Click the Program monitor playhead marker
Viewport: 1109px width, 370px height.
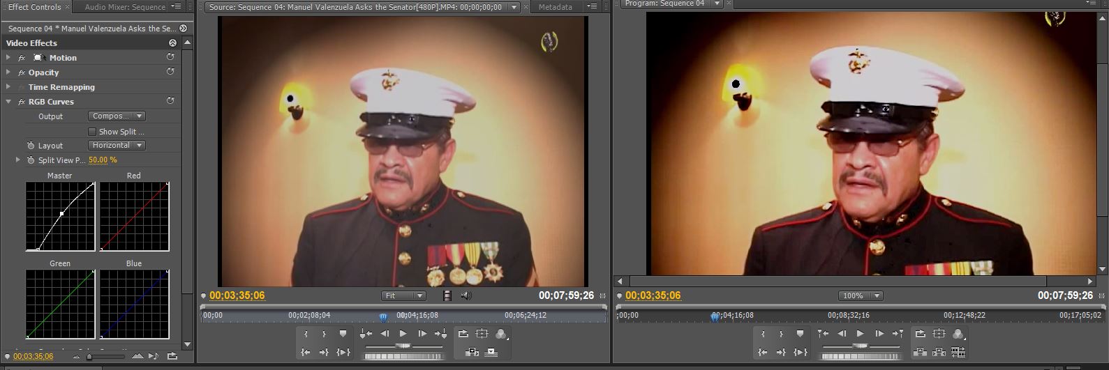pos(715,316)
